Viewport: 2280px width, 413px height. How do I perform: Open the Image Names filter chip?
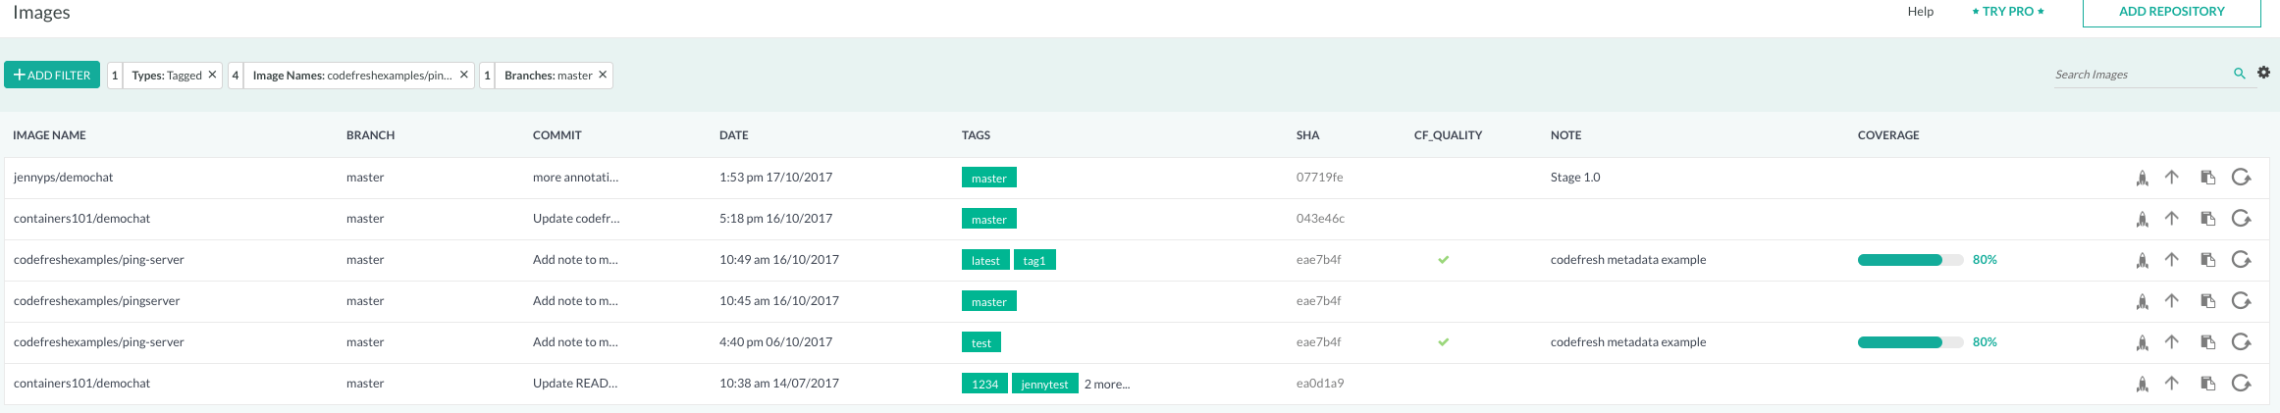coord(351,76)
